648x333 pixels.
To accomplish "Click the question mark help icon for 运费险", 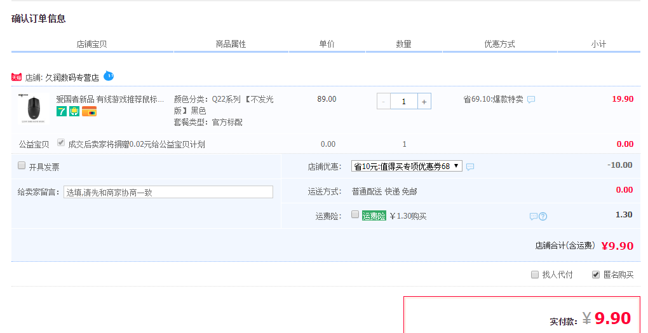I will pos(543,217).
